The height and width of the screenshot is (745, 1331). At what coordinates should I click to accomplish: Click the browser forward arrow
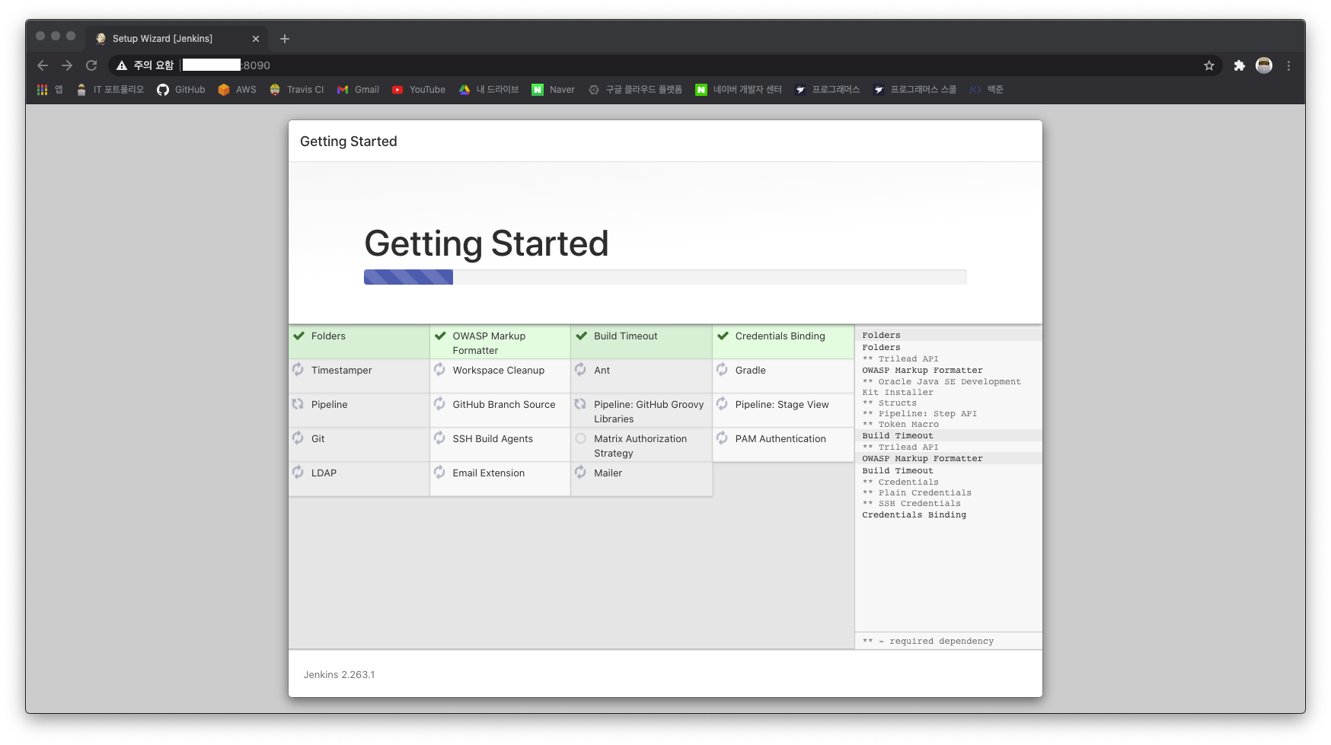(67, 65)
